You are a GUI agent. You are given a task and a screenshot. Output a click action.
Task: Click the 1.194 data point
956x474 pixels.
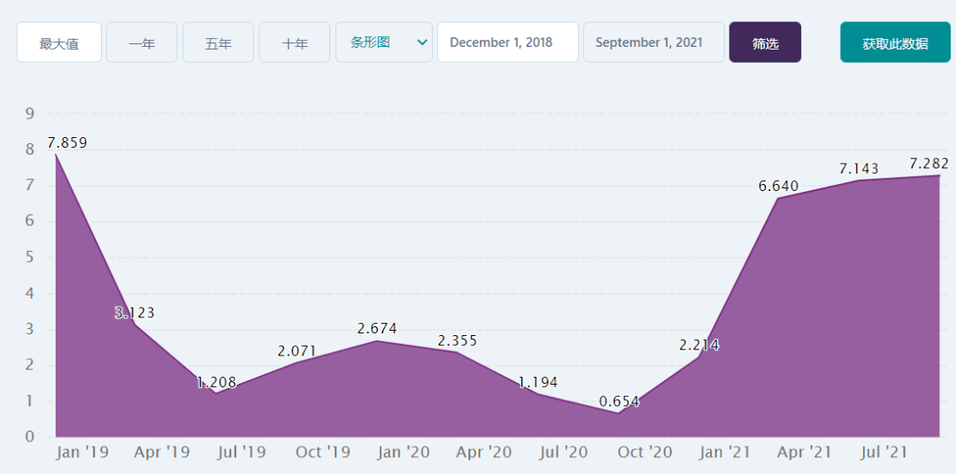click(x=537, y=394)
